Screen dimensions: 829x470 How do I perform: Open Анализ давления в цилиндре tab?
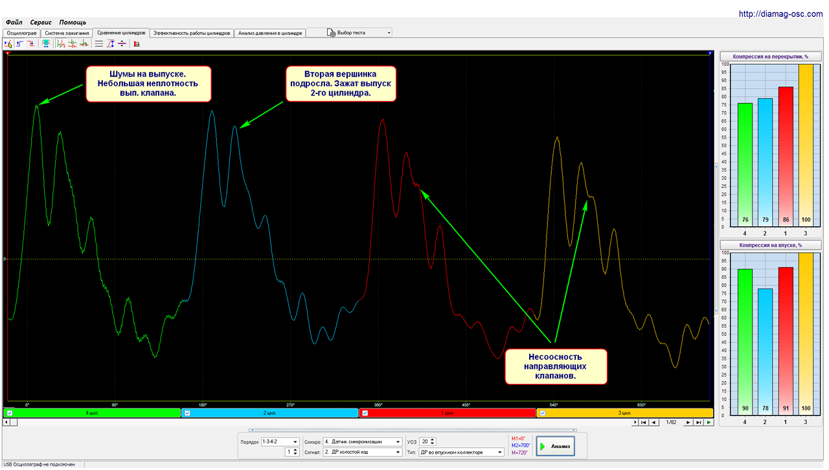[269, 32]
